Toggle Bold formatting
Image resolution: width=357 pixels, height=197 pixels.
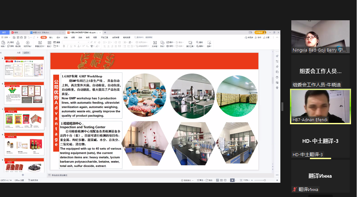click(64, 46)
